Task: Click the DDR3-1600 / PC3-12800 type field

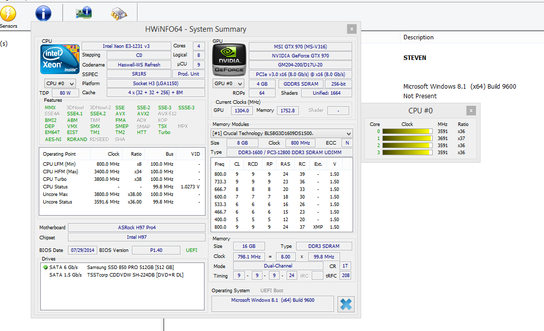Action: click(290, 152)
